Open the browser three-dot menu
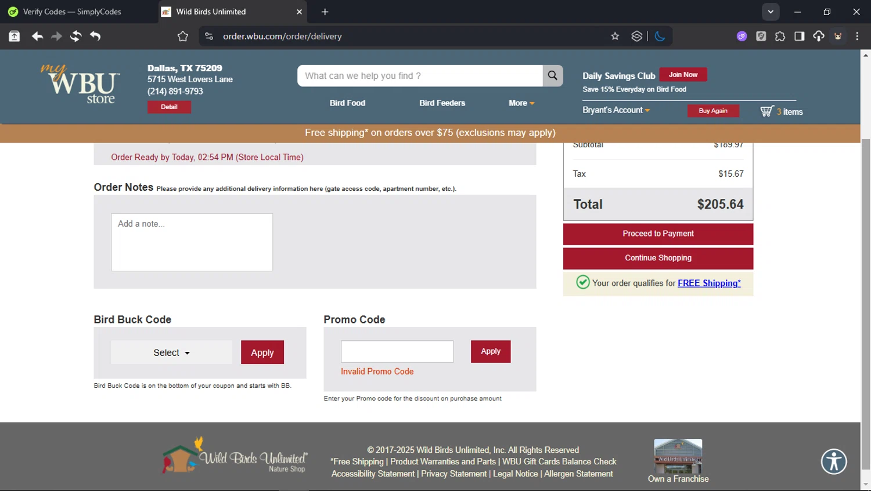The width and height of the screenshot is (871, 491). coord(857,36)
